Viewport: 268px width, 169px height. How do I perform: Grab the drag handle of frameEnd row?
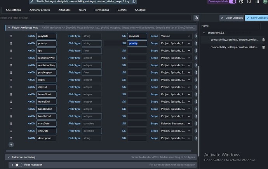click(x=11, y=102)
